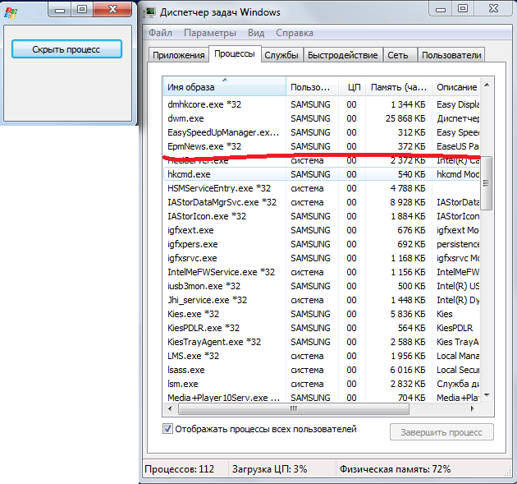
Task: Click the "8 928 КБ" memory value
Action: (x=408, y=202)
